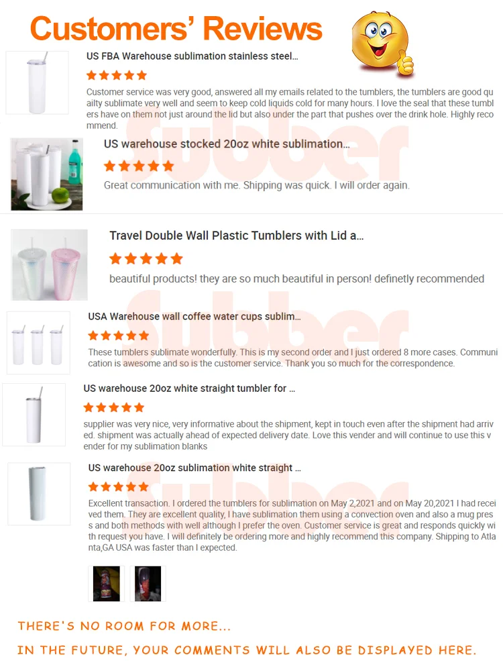Viewport: 503px width, 671px height.
Task: View the strawless white tumbler thumbnail
Action: pos(39,494)
